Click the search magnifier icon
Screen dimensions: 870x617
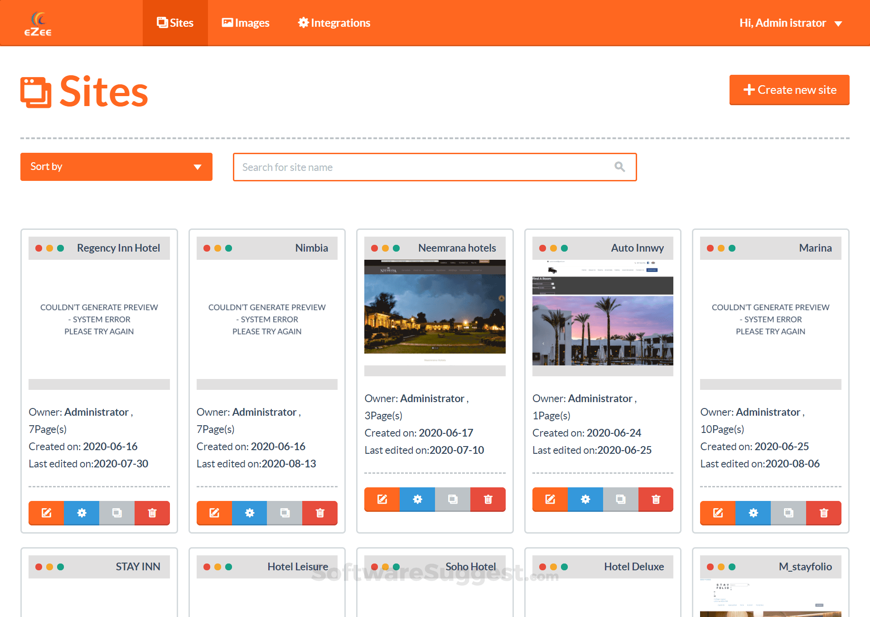619,167
